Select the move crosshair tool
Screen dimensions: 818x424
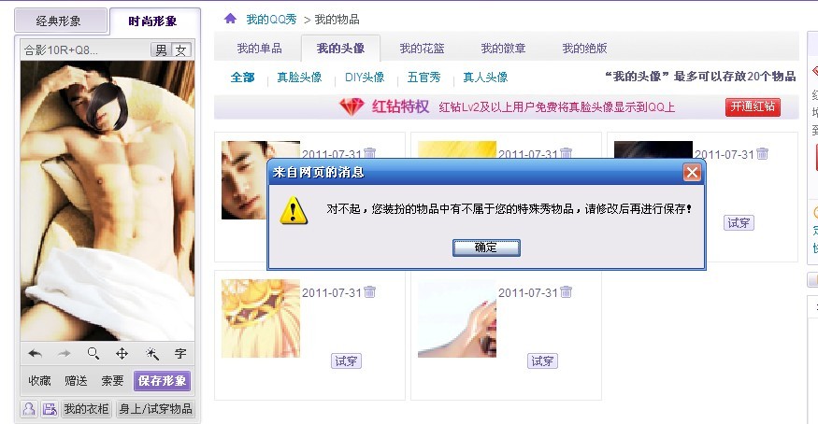122,354
